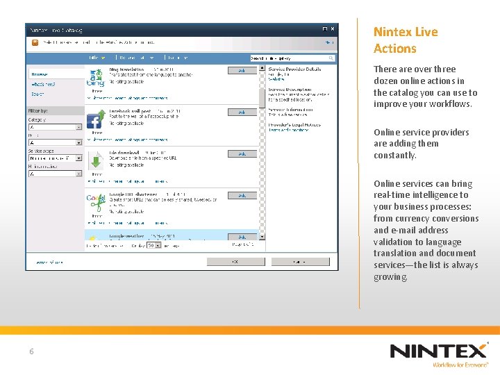Click the Bing translation service icon

[96, 78]
